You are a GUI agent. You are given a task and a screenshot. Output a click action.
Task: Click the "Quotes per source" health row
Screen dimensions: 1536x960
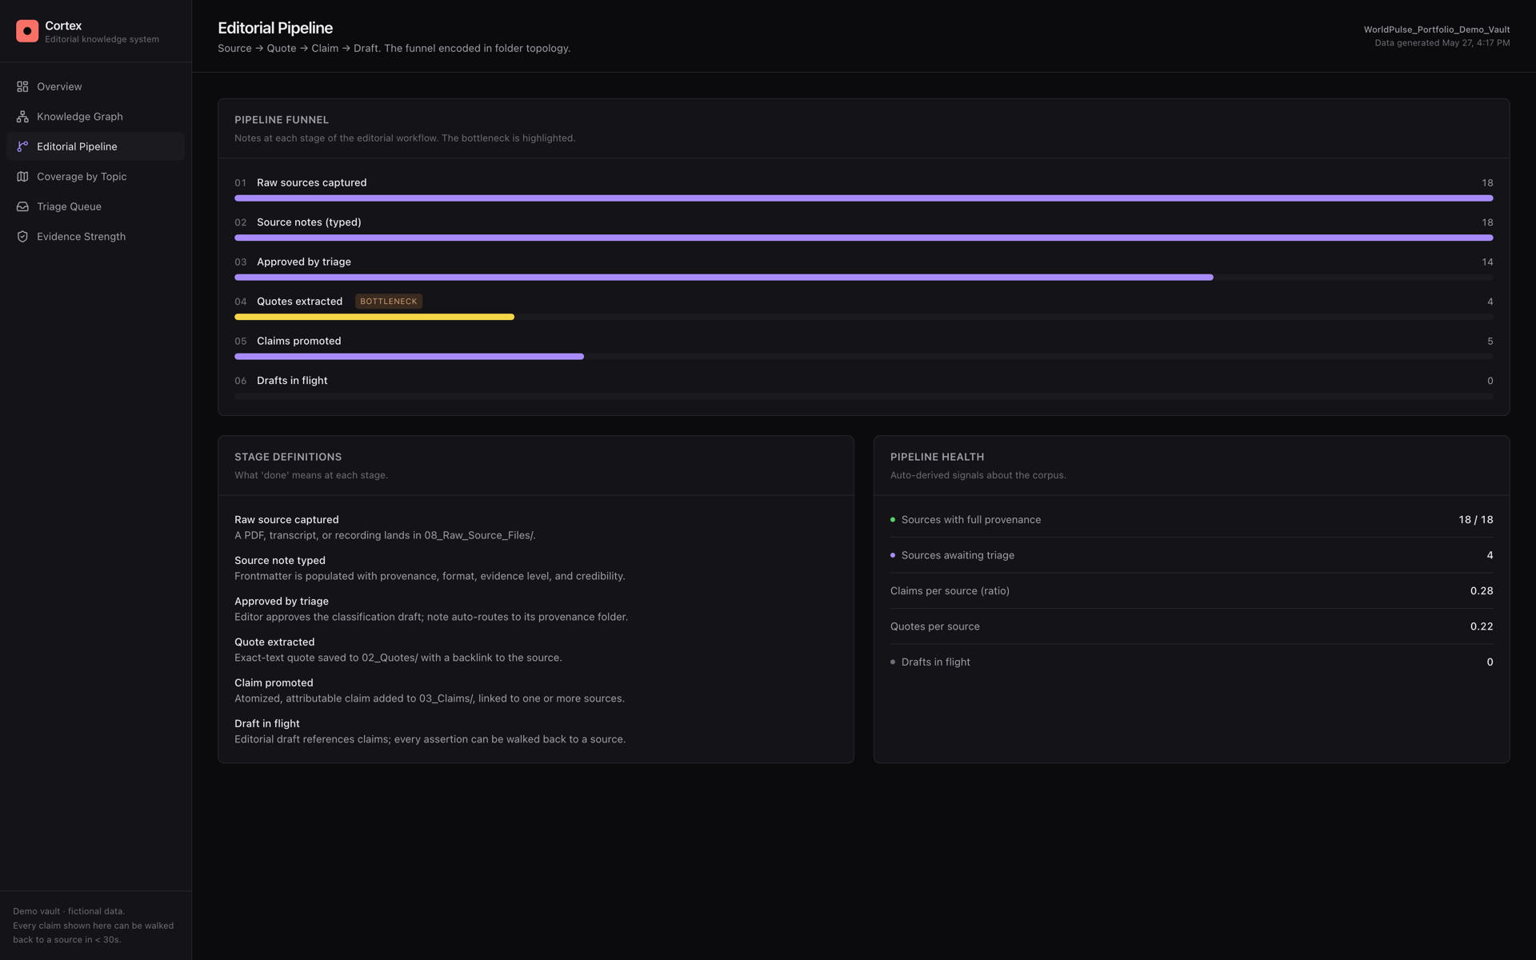(1191, 626)
